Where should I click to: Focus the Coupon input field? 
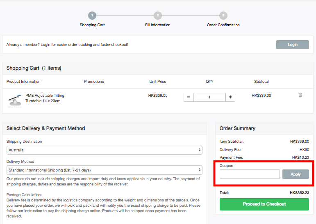pos(249,174)
